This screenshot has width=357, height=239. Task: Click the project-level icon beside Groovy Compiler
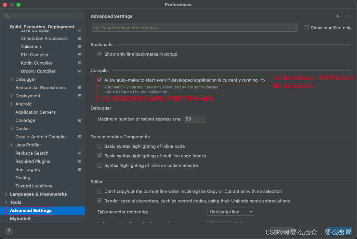coord(80,71)
